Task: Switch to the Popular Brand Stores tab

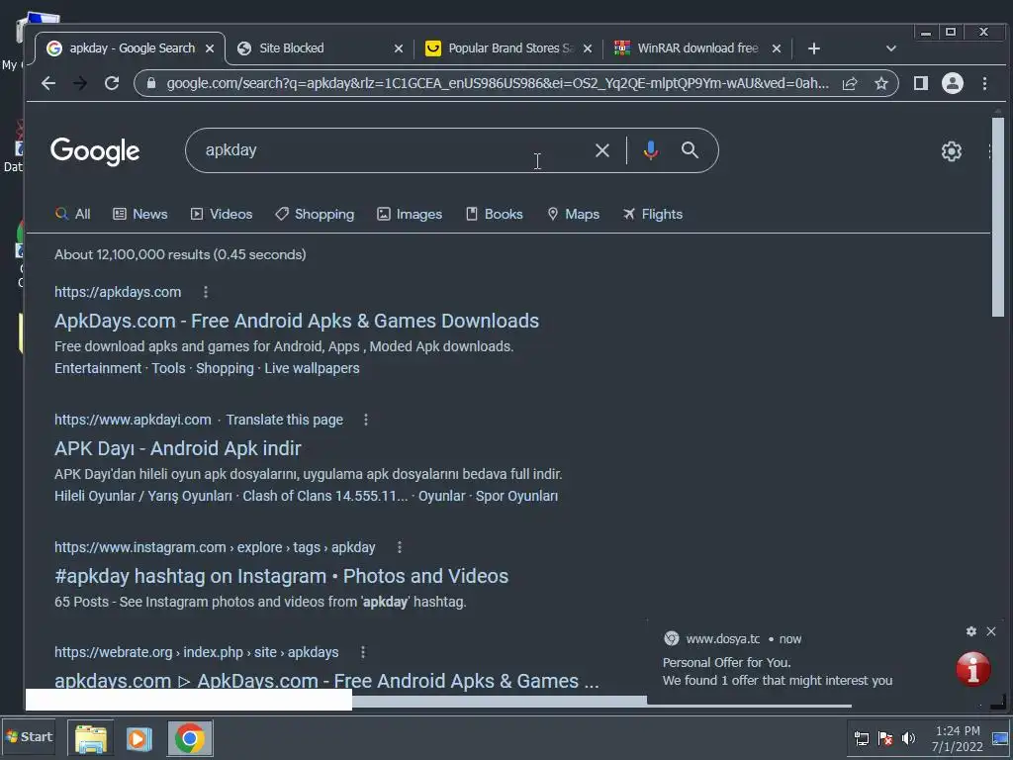Action: tap(508, 48)
